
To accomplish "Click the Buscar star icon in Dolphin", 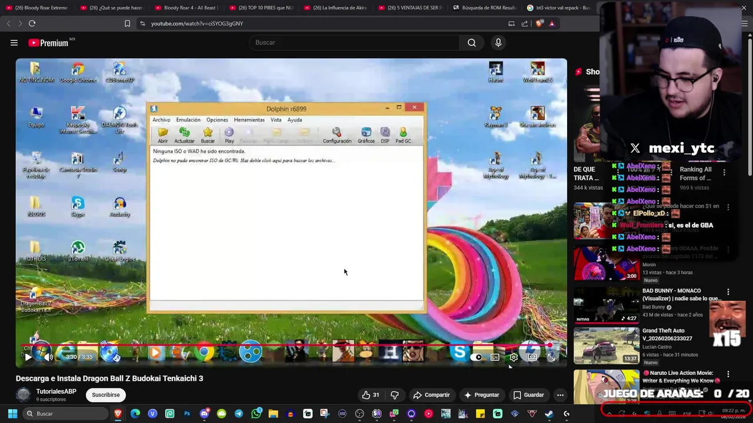I will 208,135.
